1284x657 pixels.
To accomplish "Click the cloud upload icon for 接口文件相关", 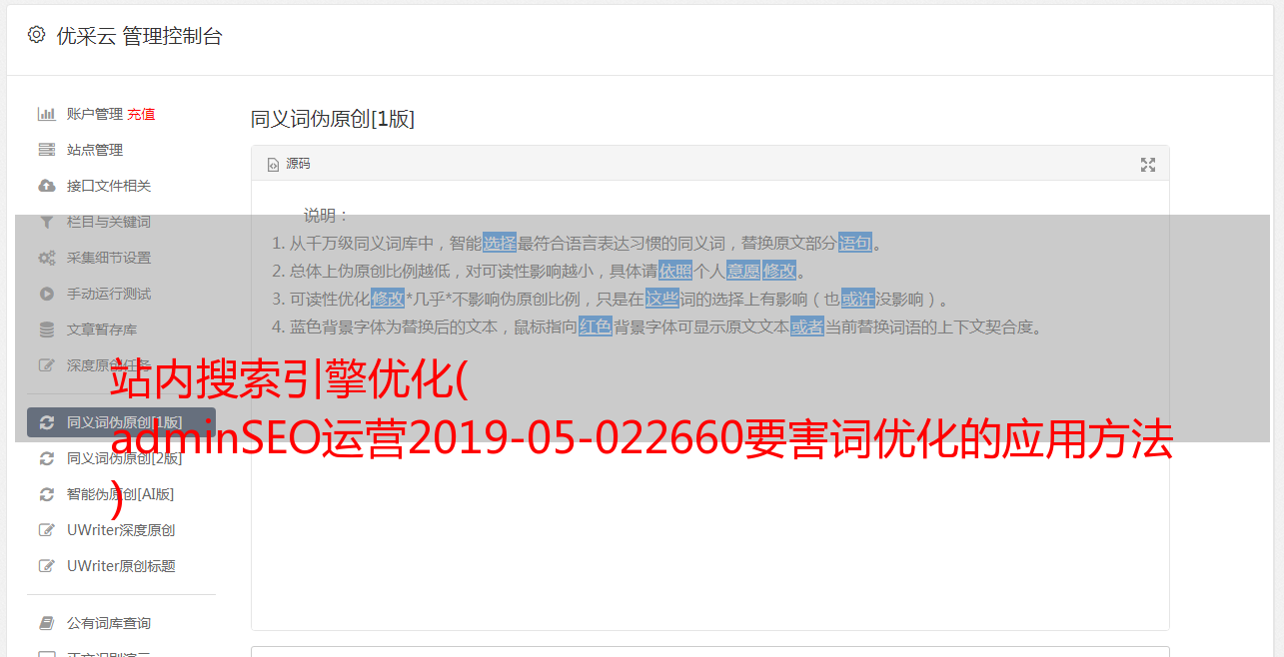I will 46,186.
